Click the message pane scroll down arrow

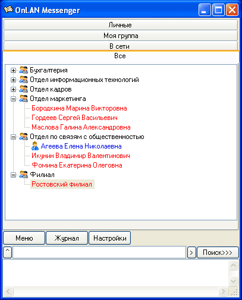[234, 281]
